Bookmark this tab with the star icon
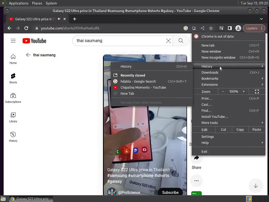The width and height of the screenshot is (269, 202). 211,28
